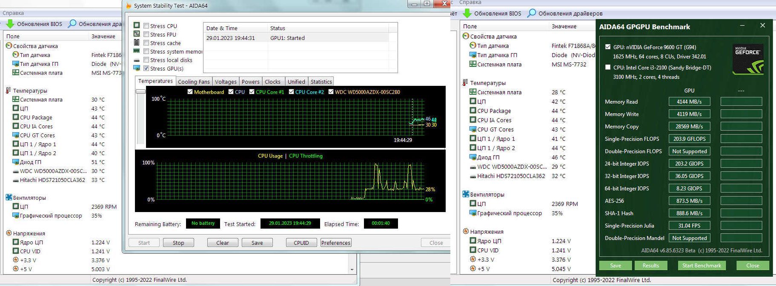Enable Stress CPU checkbox
Image resolution: width=776 pixels, height=286 pixels.
(146, 26)
